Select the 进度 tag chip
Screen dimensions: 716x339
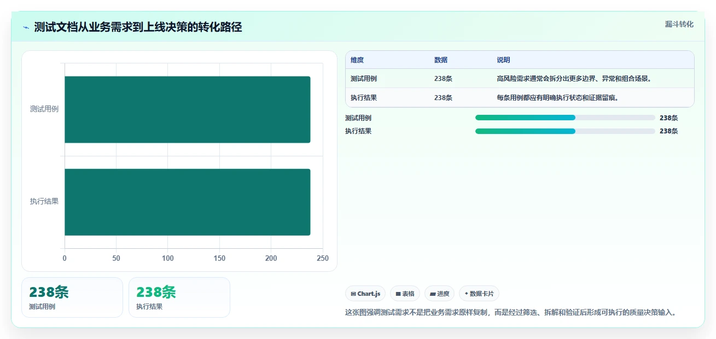coord(439,294)
